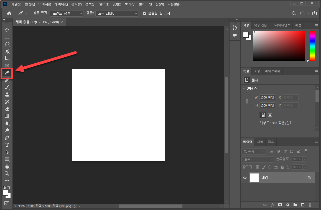
Task: Click the foreground color swatch in toolbar
Action: pos(5,193)
